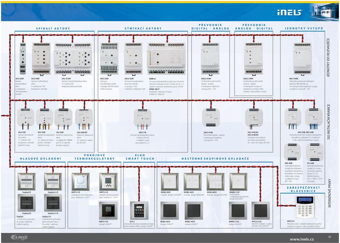Select the EST-2 touch panel image
This screenshot has width=340, height=243.
pyautogui.click(x=139, y=210)
